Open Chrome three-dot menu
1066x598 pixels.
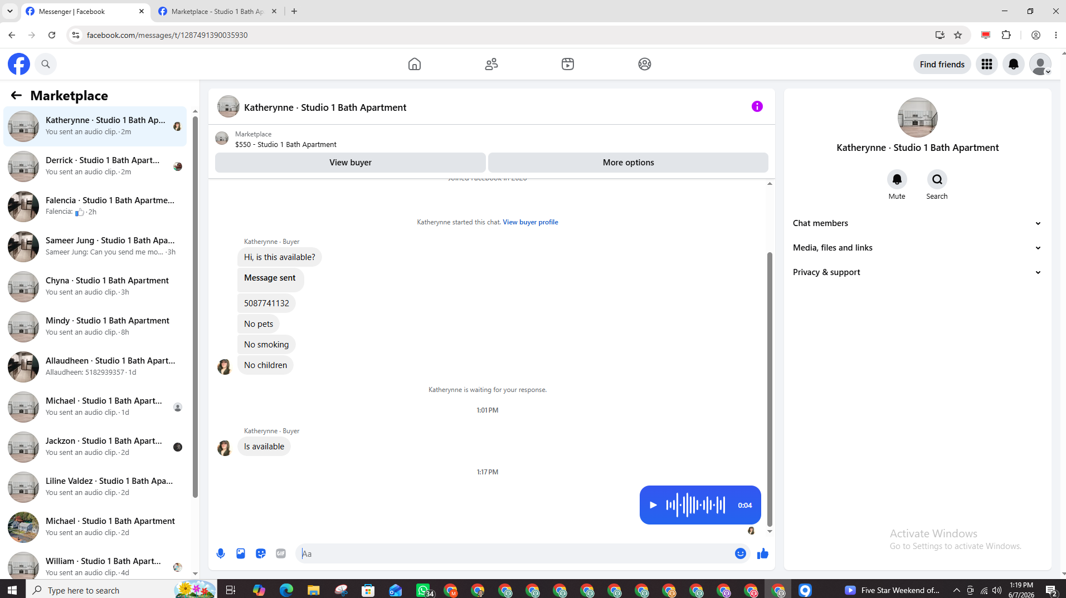pyautogui.click(x=1056, y=35)
